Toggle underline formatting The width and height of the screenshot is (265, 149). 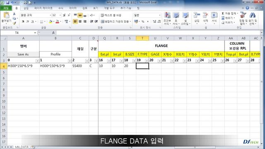32,22
